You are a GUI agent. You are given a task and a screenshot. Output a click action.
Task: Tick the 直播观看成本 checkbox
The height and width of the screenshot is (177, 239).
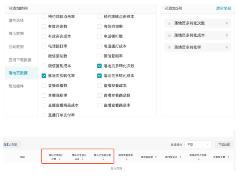(99, 85)
